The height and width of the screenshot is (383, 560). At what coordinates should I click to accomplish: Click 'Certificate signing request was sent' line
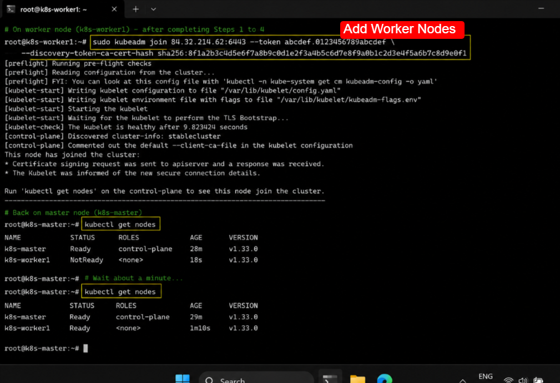point(164,164)
